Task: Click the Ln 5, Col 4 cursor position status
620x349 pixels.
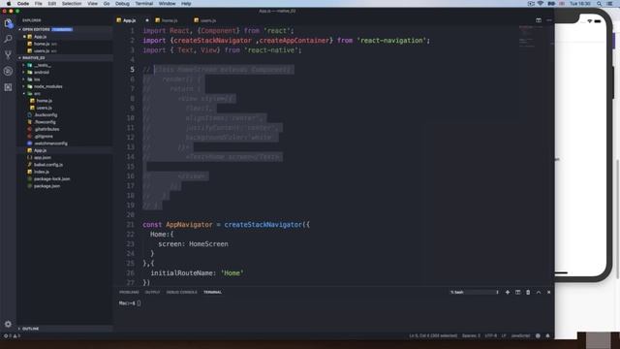Action: click(433, 336)
